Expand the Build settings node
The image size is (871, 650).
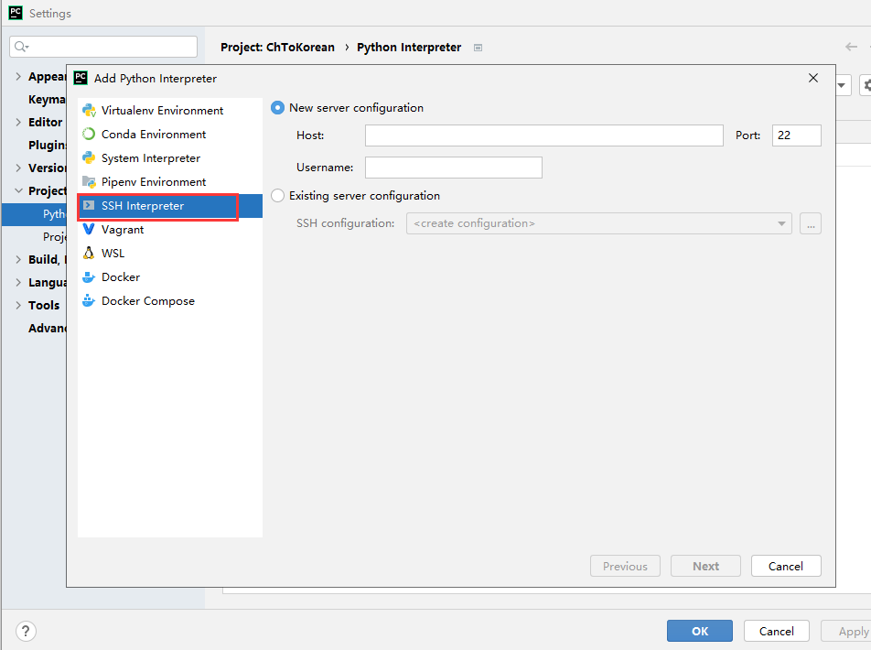click(18, 259)
